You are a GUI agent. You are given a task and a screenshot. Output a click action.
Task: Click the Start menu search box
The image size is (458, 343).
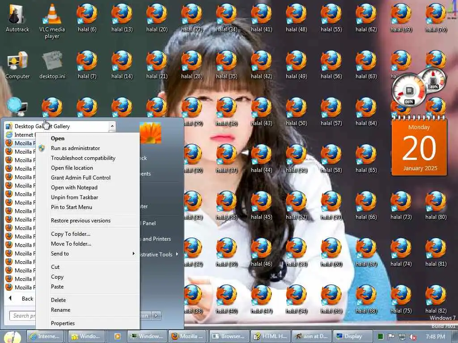pyautogui.click(x=23, y=316)
